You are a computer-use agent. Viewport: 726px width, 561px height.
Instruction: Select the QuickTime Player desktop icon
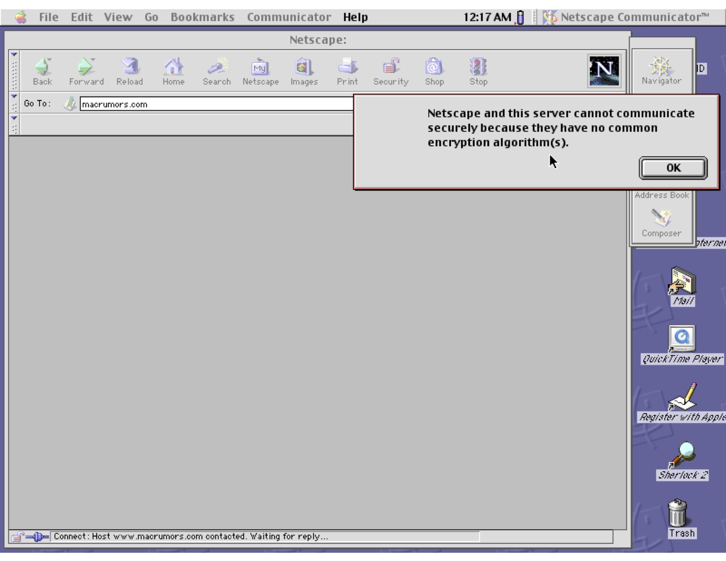(x=682, y=345)
